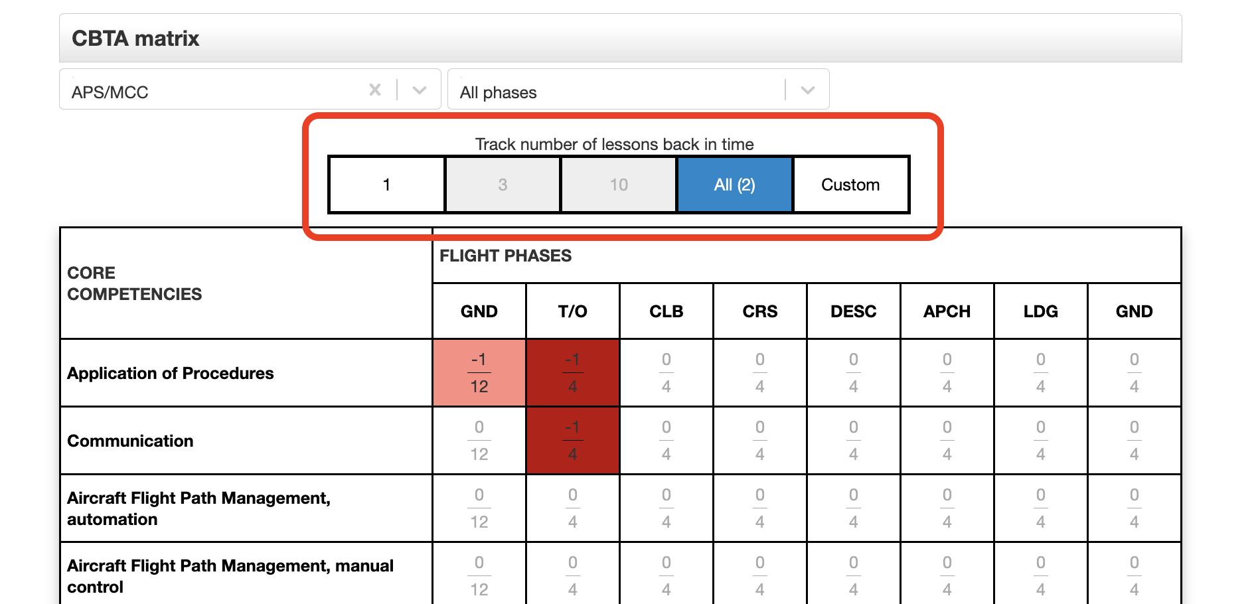1256x604 pixels.
Task: Open the All phases dropdown chevron
Action: pos(807,90)
